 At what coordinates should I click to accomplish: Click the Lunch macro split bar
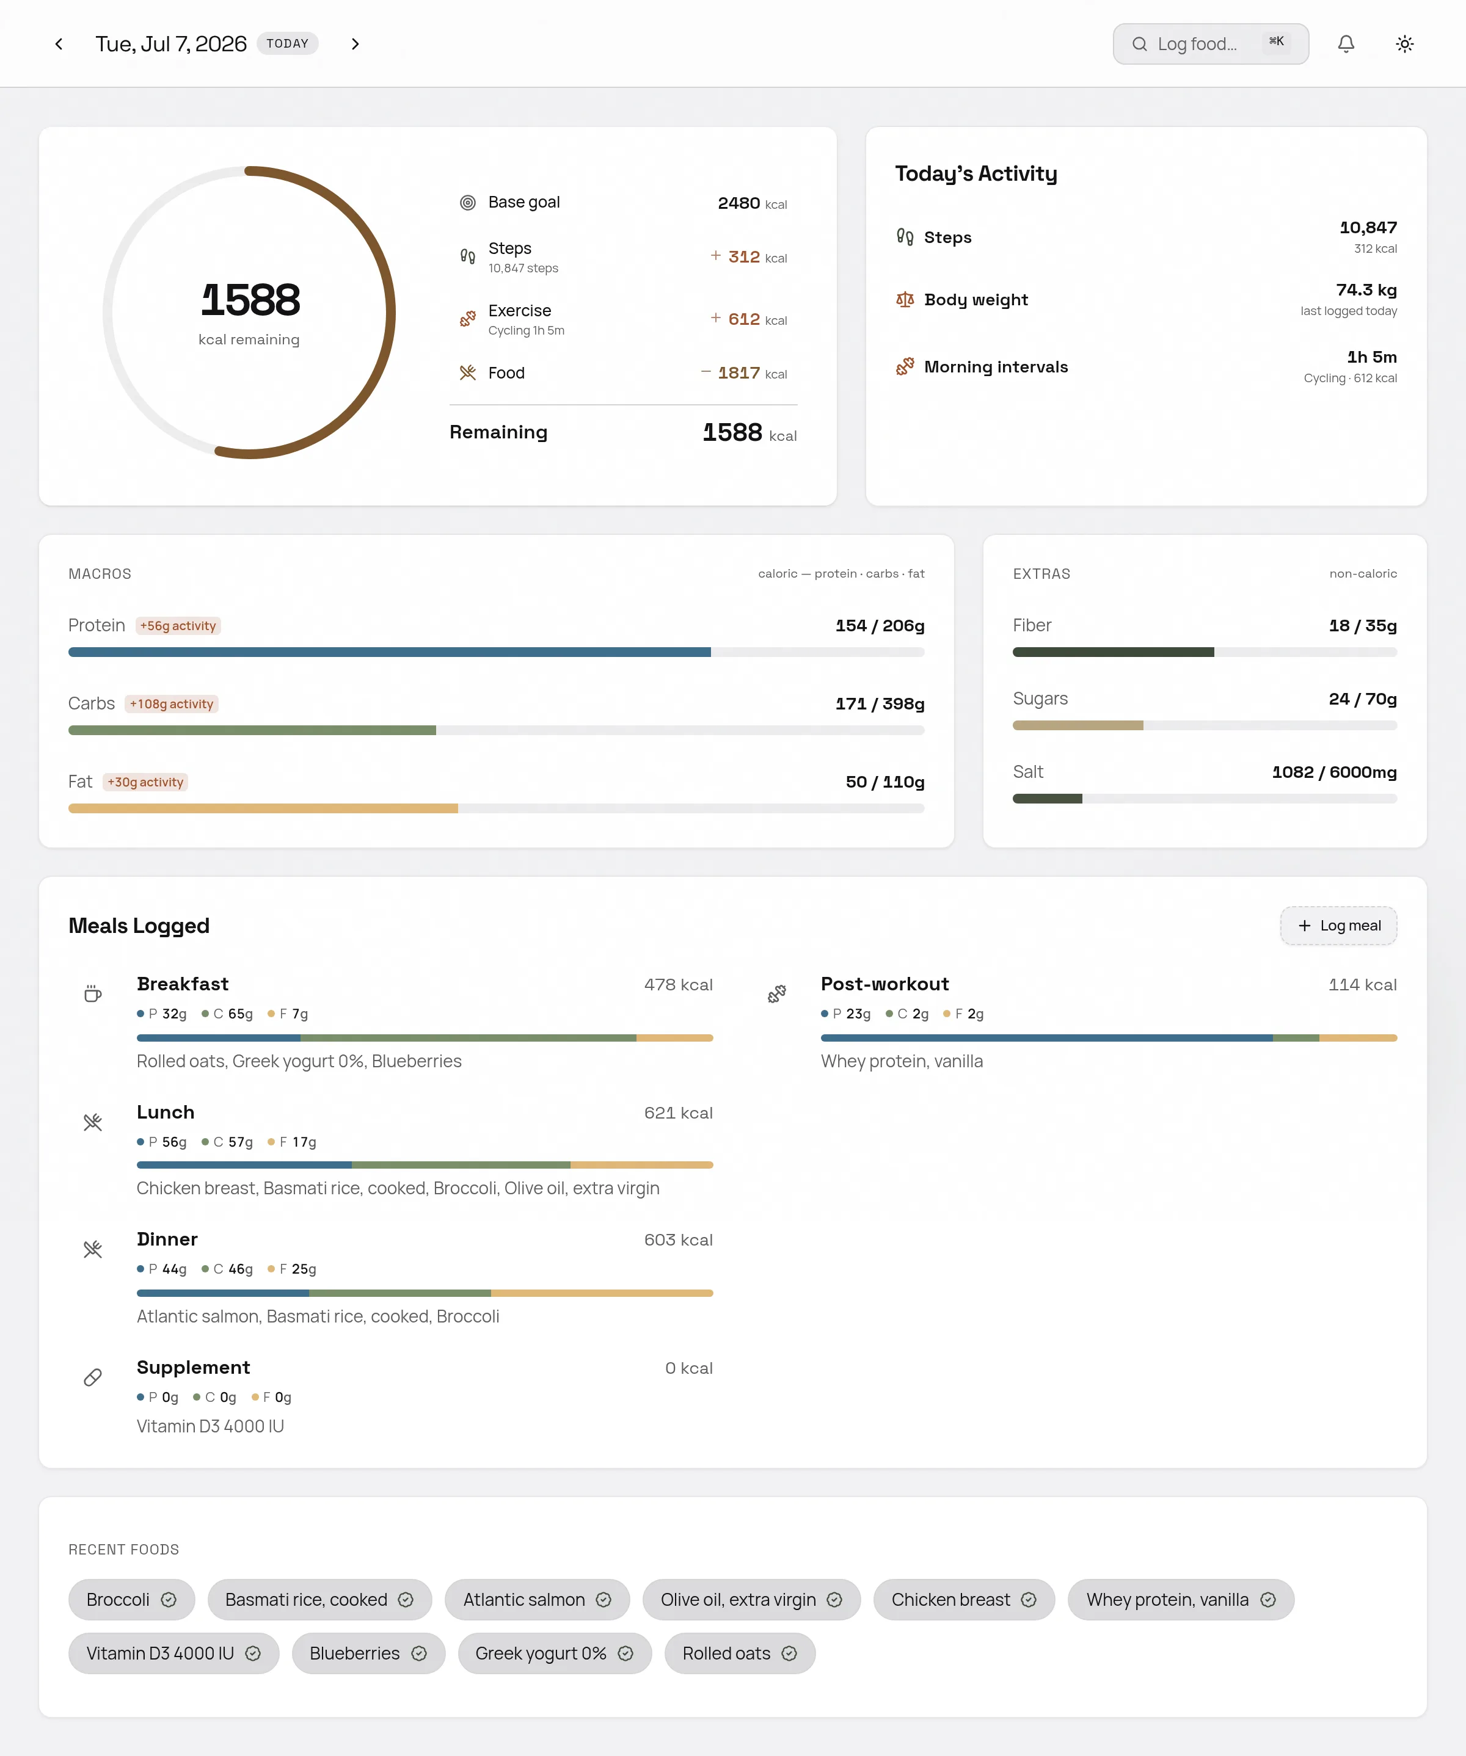click(x=425, y=1165)
